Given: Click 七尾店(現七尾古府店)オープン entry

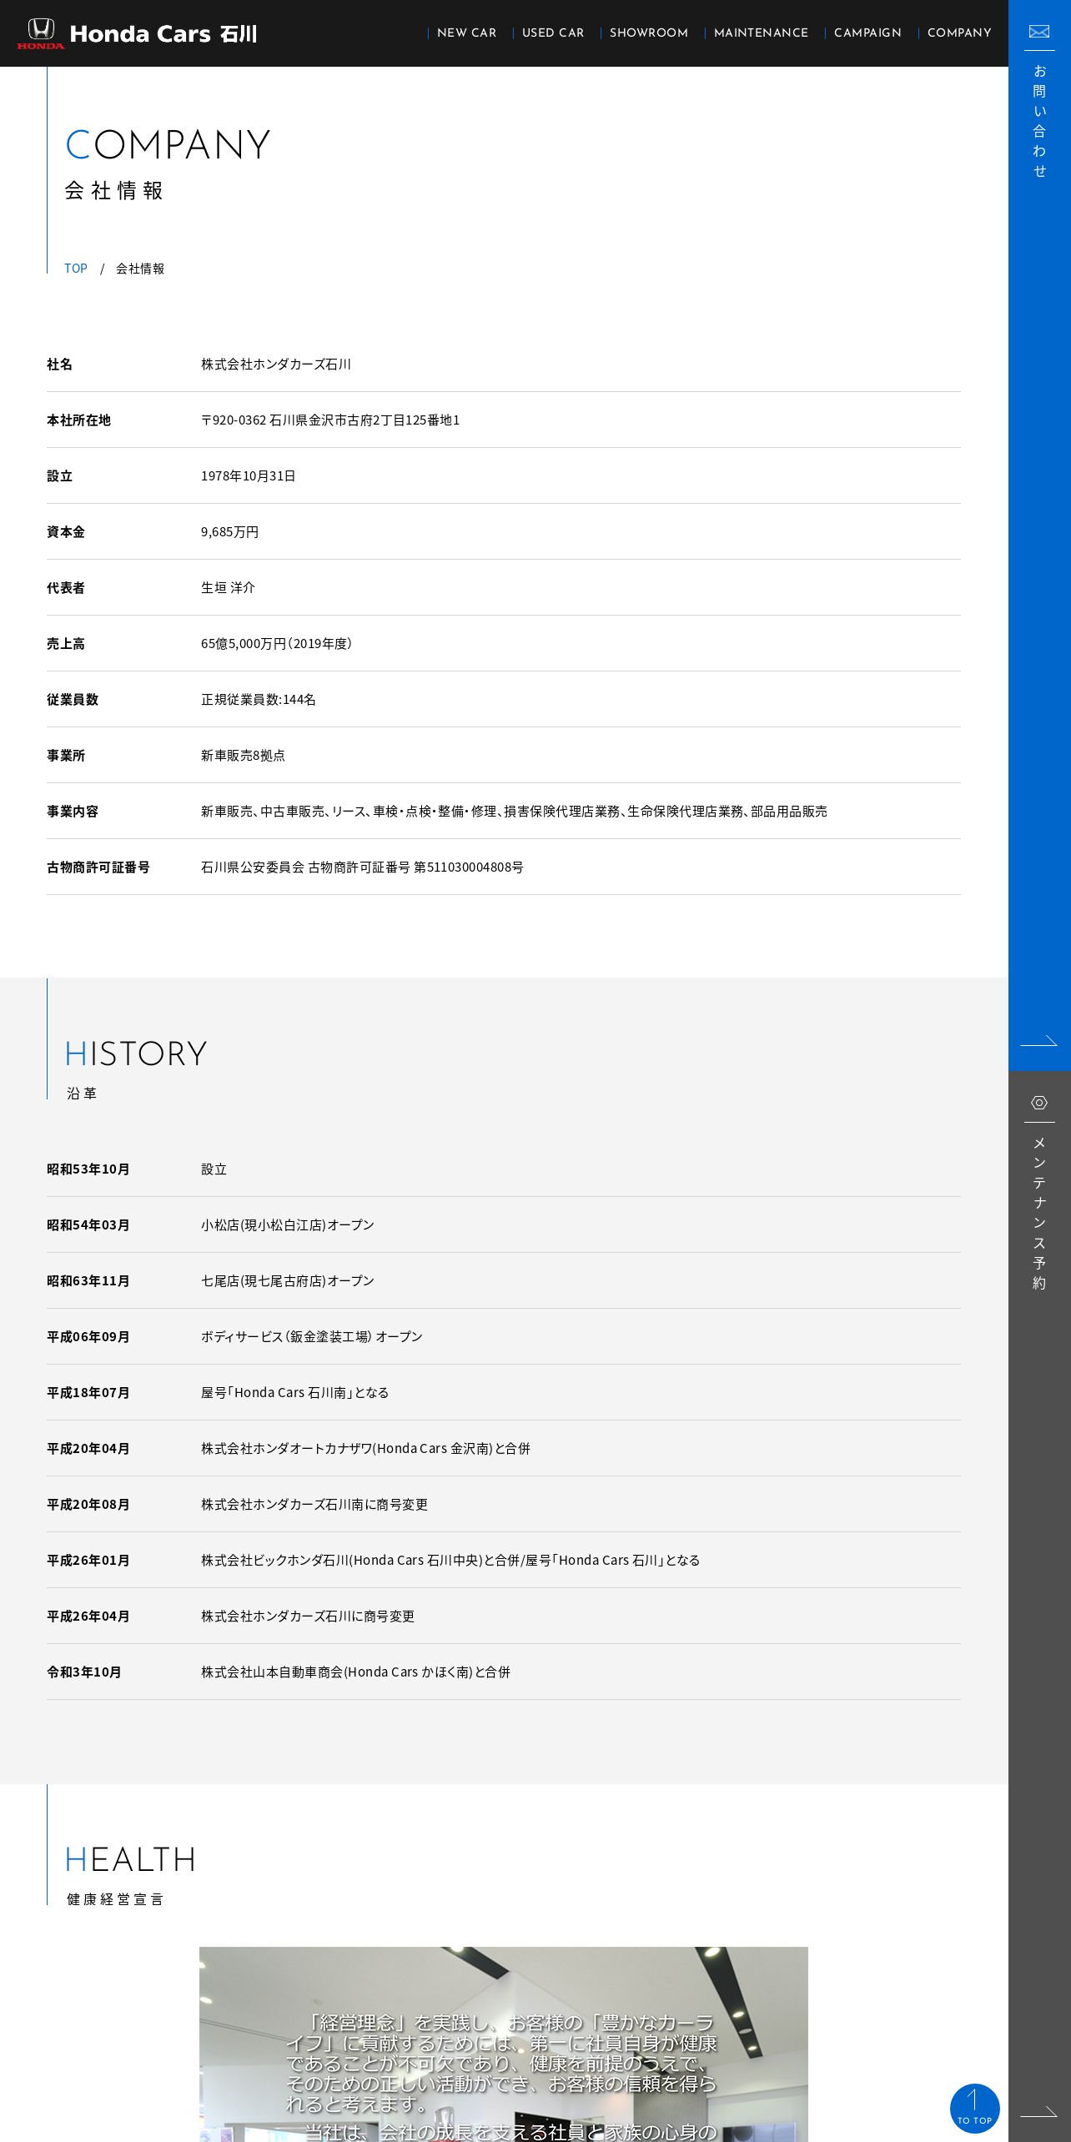Looking at the screenshot, I should (288, 1281).
